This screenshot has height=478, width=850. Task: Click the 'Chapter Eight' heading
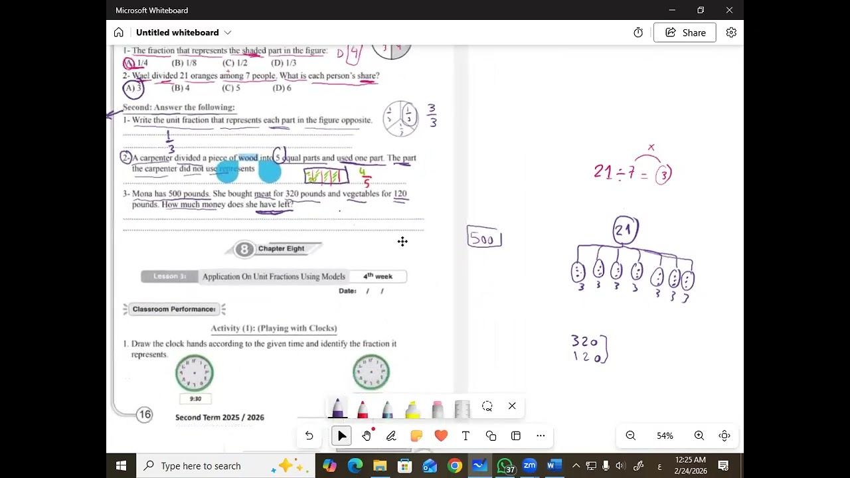coord(281,248)
